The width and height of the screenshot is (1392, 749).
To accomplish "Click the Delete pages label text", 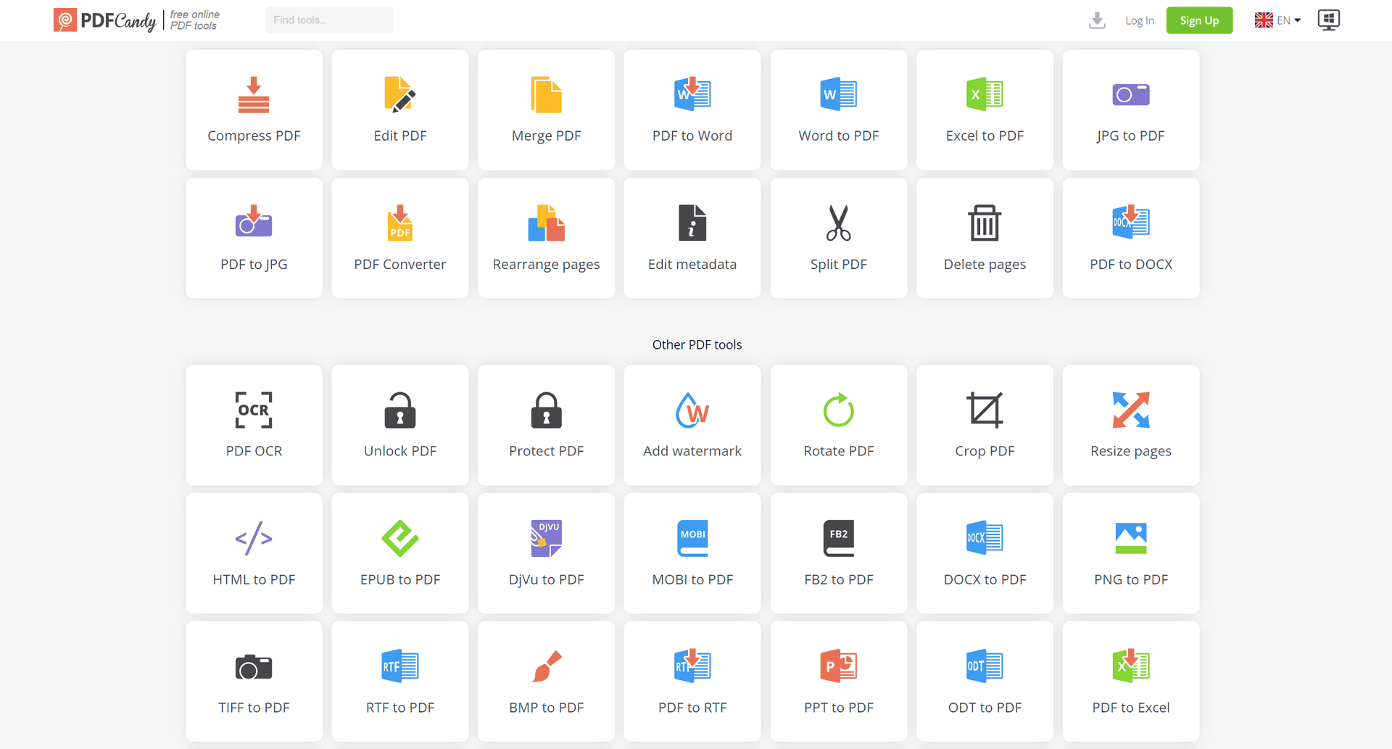I will (x=985, y=264).
